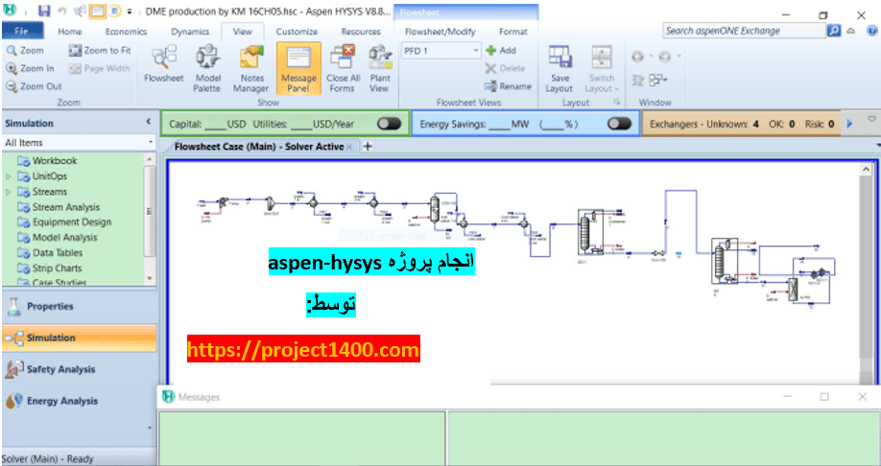Toggle the Message Panel button
Screen dimensions: 881x466
[x=298, y=68]
